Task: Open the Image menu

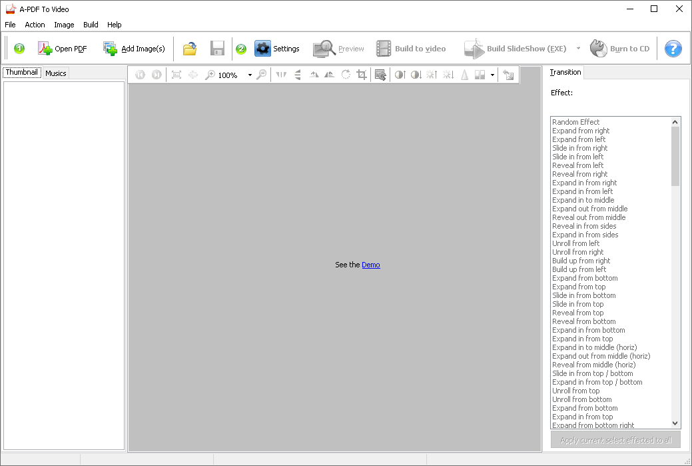Action: click(x=64, y=25)
